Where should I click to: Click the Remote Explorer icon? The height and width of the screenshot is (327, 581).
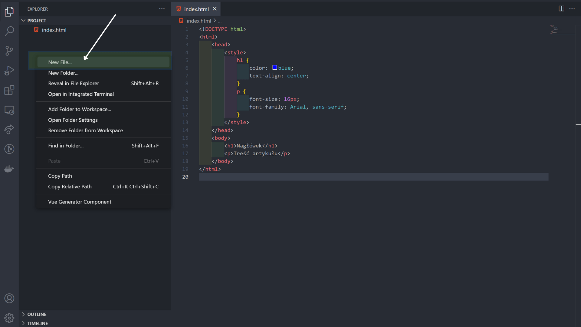[x=10, y=110]
